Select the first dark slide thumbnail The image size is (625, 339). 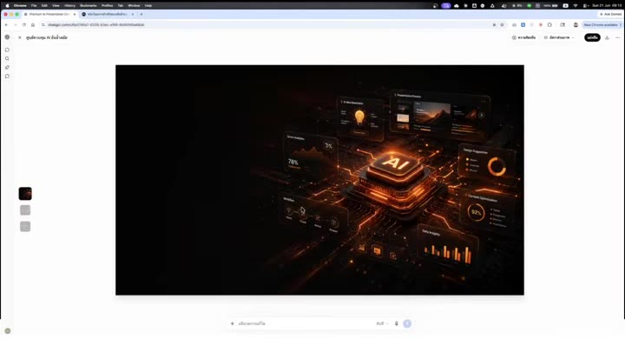(25, 194)
